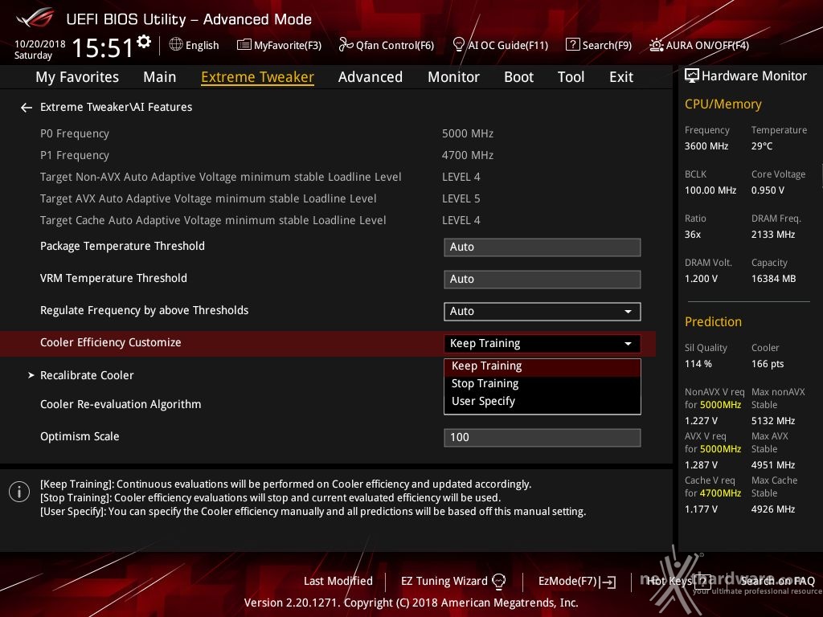Click Target AVX Auto Adaptive Voltage label

[208, 199]
